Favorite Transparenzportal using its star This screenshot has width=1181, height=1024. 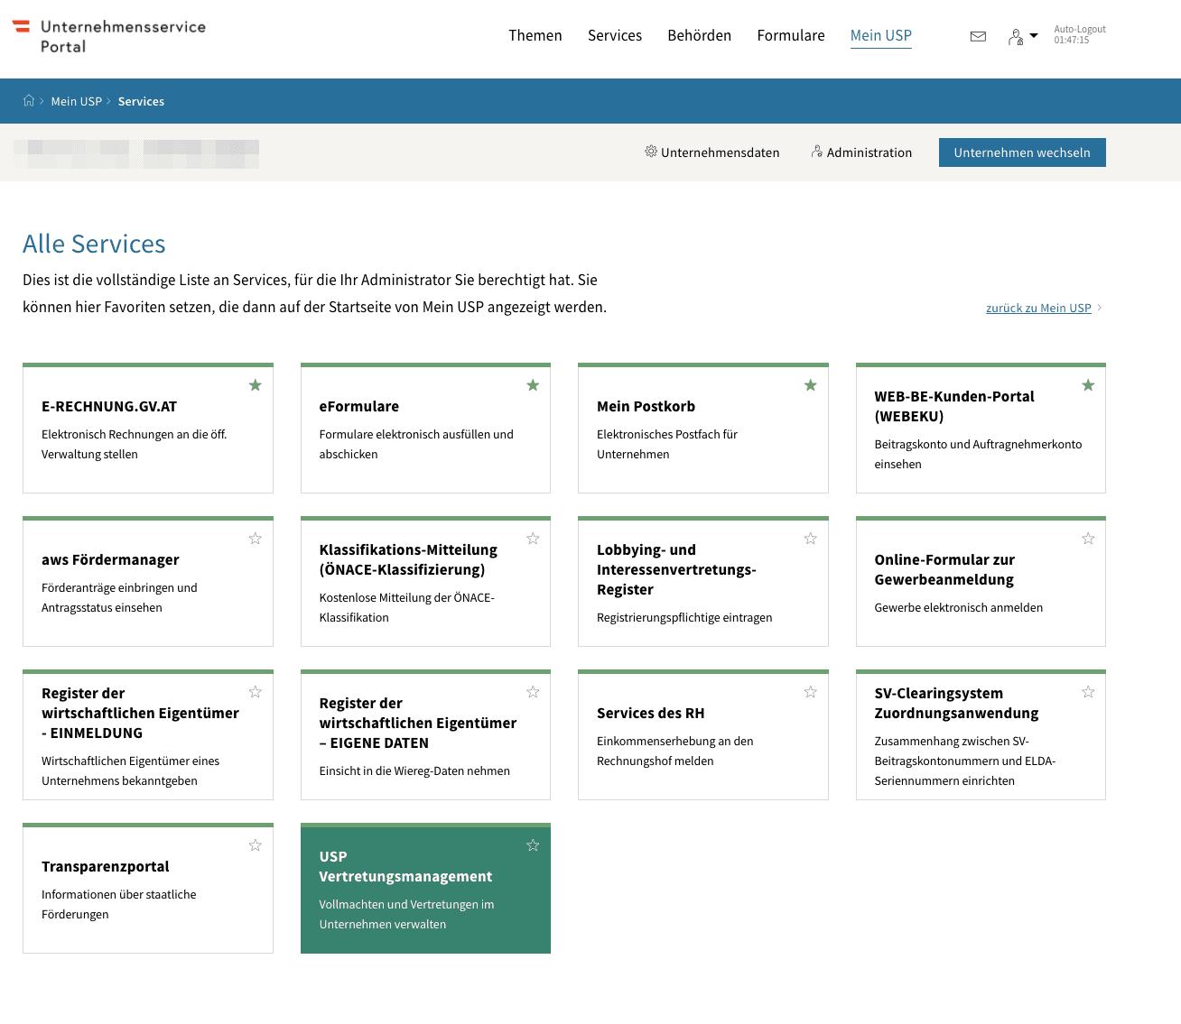[x=256, y=845]
